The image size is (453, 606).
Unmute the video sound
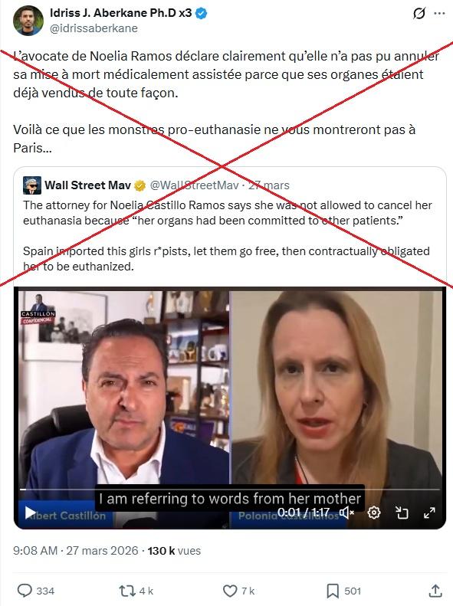(346, 513)
